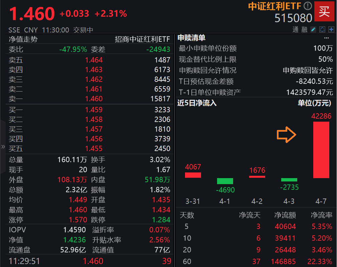The height and width of the screenshot is (267, 337).
Task: Select the 买五 price 1.455
Action: (x=94, y=149)
